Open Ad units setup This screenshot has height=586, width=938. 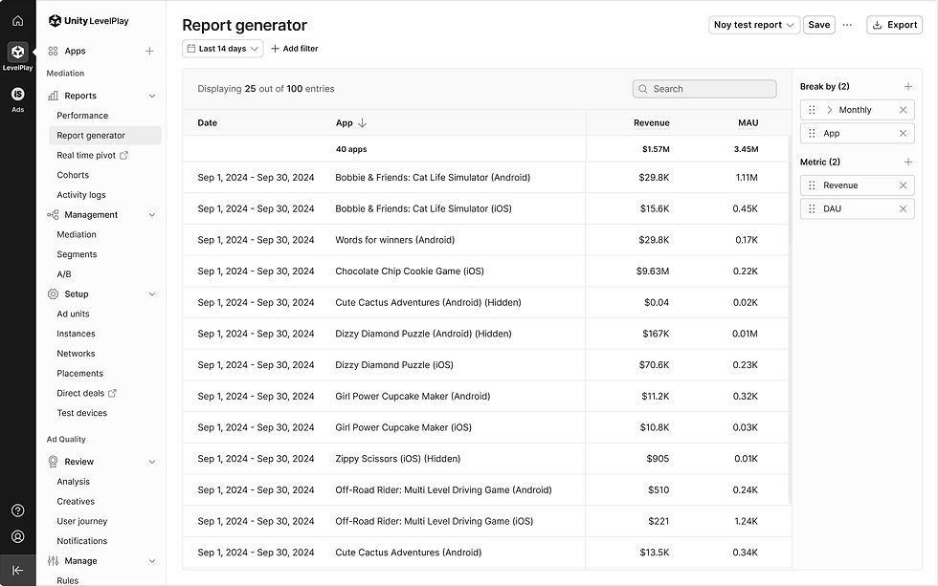pyautogui.click(x=73, y=314)
